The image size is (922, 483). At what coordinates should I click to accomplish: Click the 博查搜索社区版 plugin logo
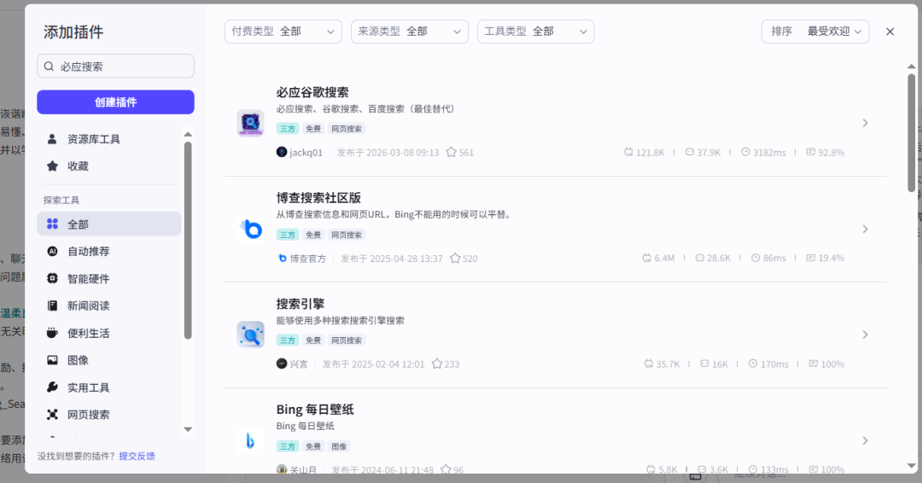click(x=250, y=230)
